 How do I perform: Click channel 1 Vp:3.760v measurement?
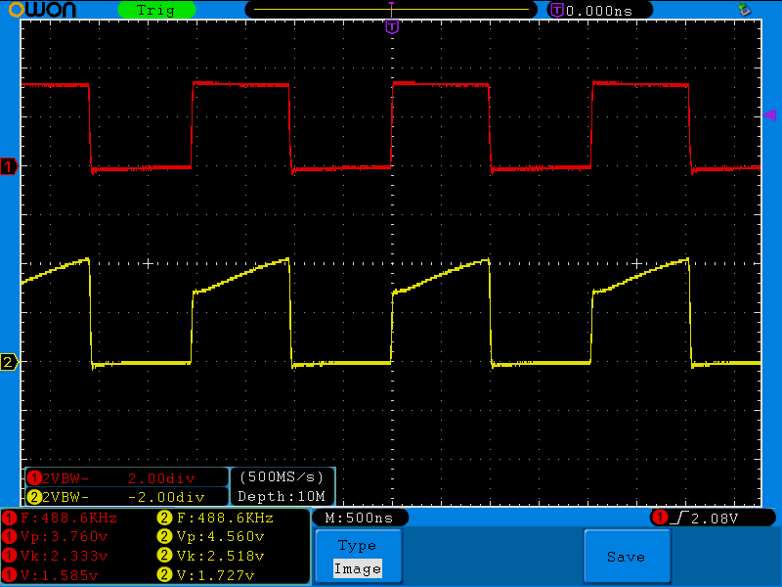(56, 537)
